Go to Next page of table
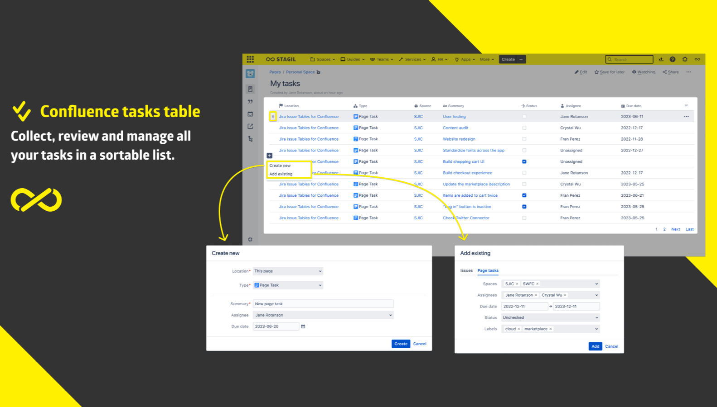 point(675,229)
